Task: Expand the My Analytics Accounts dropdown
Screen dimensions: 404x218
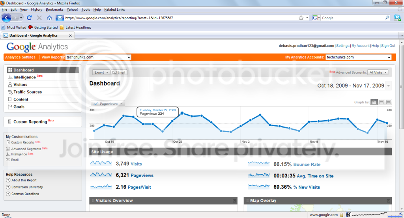Action: point(358,57)
